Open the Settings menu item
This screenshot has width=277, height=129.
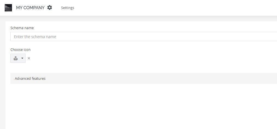click(67, 8)
